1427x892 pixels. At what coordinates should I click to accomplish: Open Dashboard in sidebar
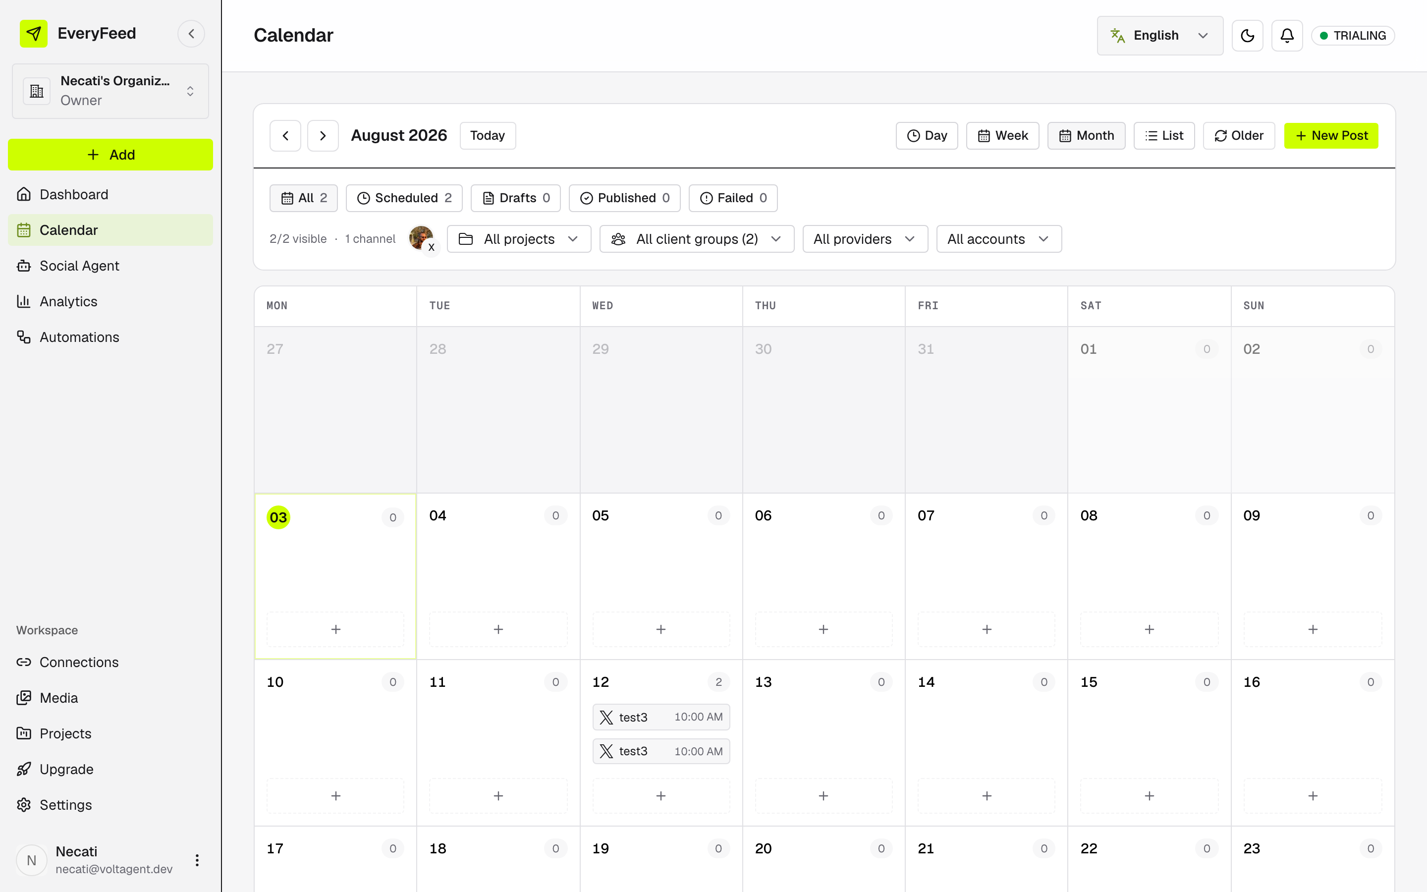pyautogui.click(x=110, y=194)
